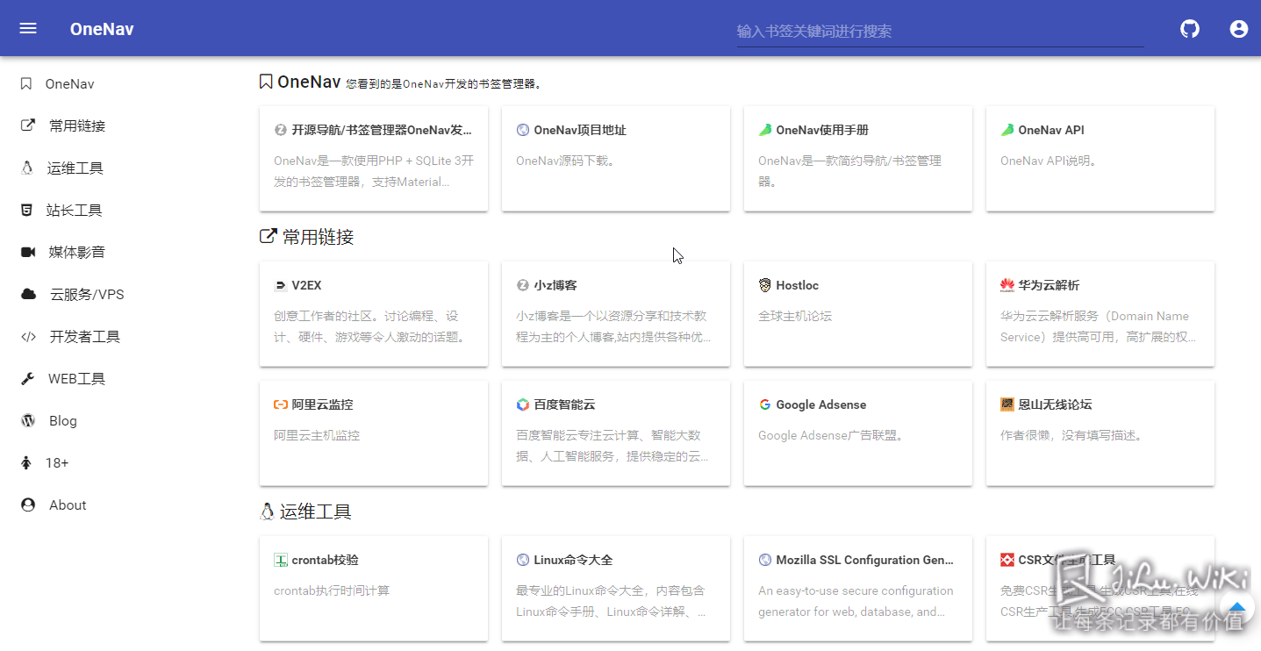The height and width of the screenshot is (651, 1261).
Task: Click person icon beside 18+
Action: tap(25, 462)
